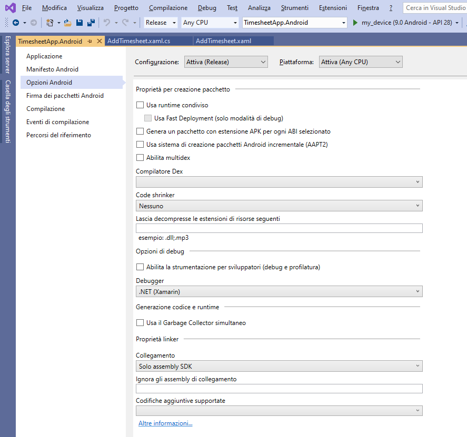The width and height of the screenshot is (467, 437).
Task: Click the Visual Studio logo icon
Action: click(x=11, y=8)
